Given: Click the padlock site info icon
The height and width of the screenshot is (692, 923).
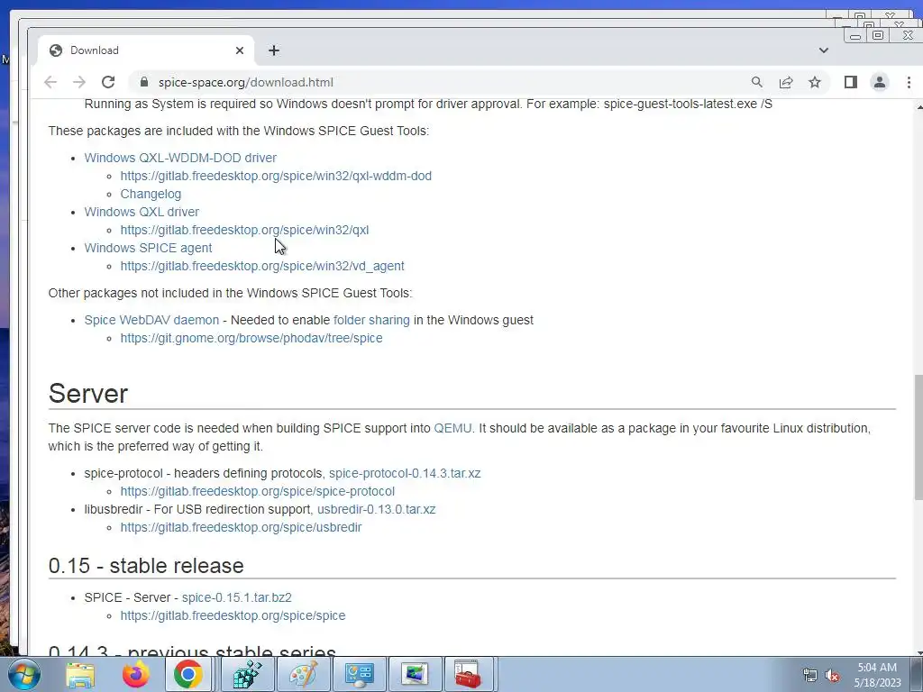Looking at the screenshot, I should tap(144, 82).
